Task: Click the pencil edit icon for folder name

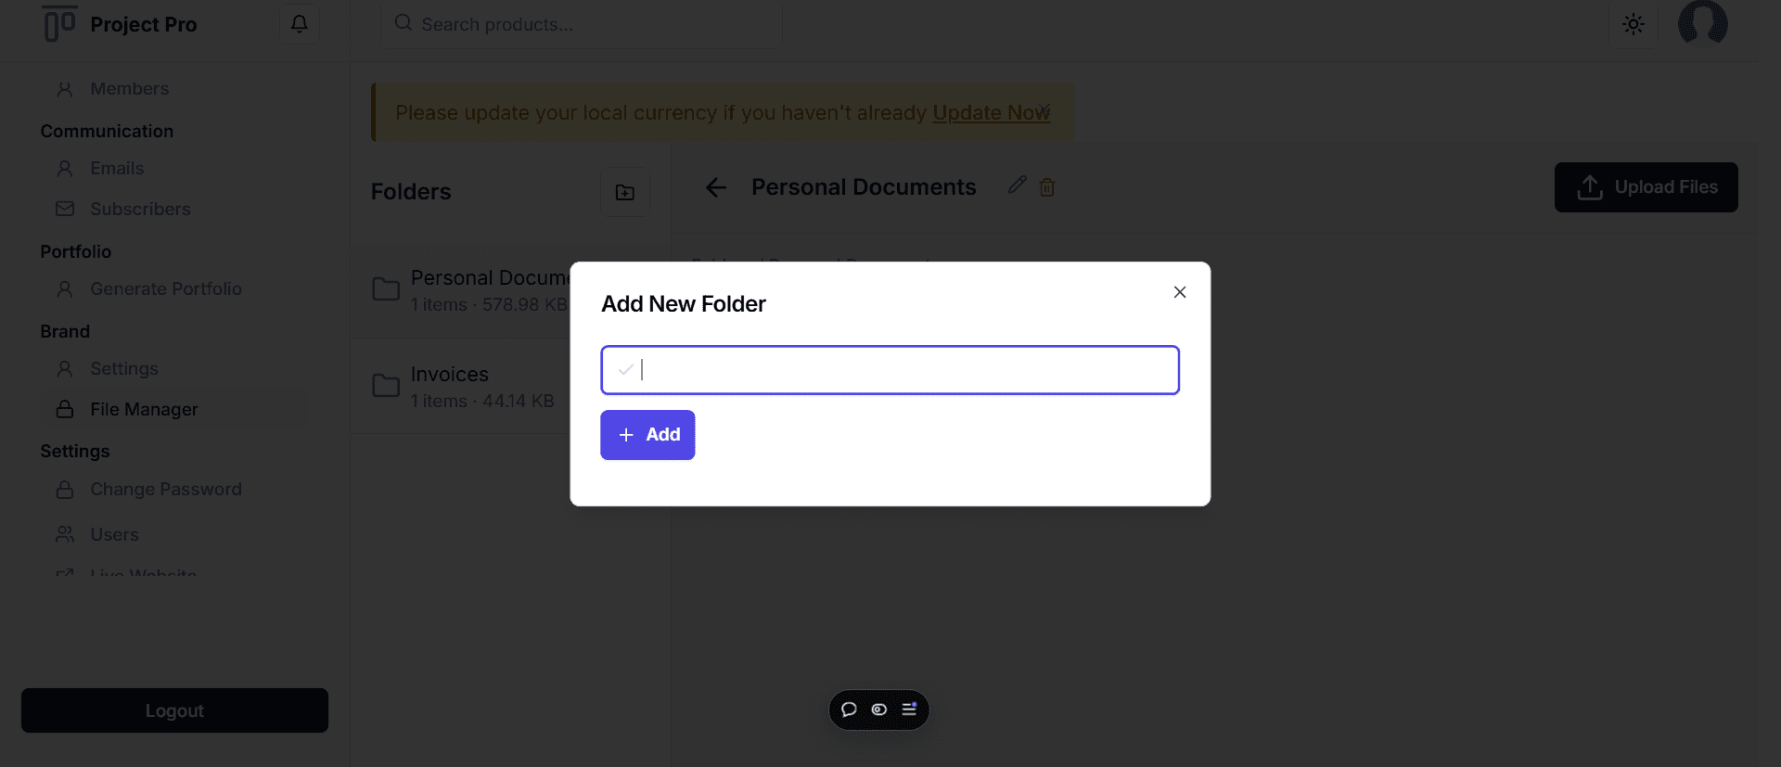Action: [x=1017, y=185]
